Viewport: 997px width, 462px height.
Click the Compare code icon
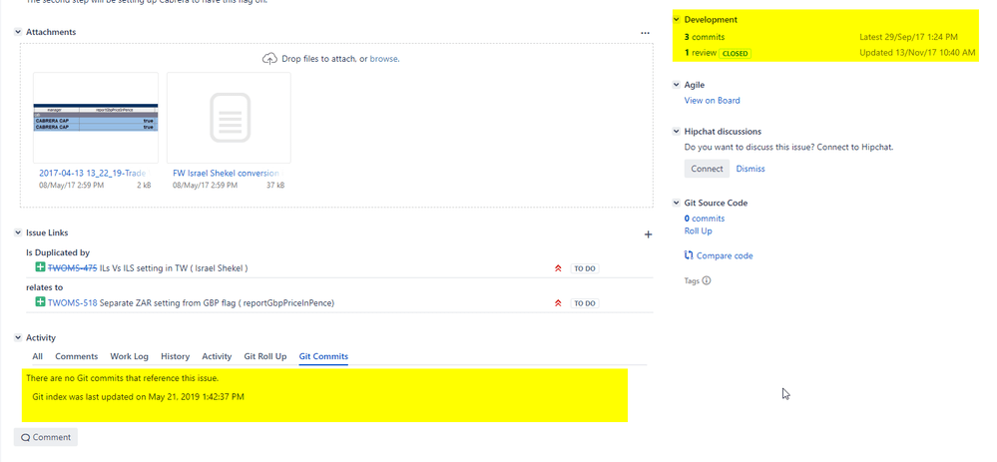(x=689, y=255)
